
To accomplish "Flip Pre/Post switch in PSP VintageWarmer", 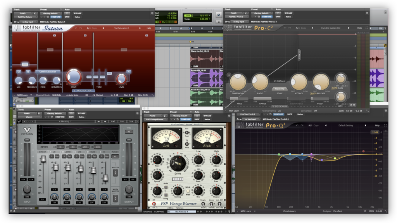I will [187, 133].
